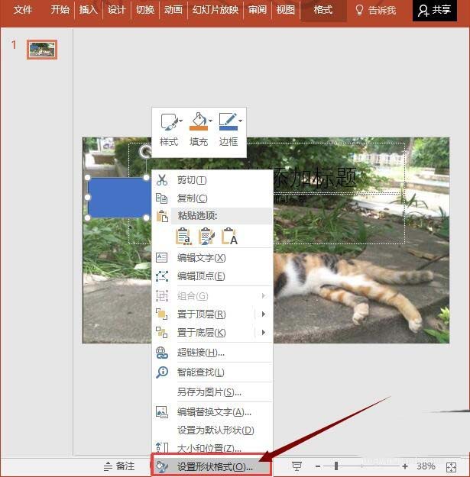Image resolution: width=470 pixels, height=477 pixels.
Task: Choose 设置为默认形状(D) menu entry
Action: pyautogui.click(x=212, y=430)
